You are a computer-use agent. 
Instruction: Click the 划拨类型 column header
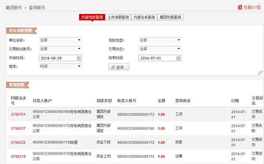click(104, 101)
